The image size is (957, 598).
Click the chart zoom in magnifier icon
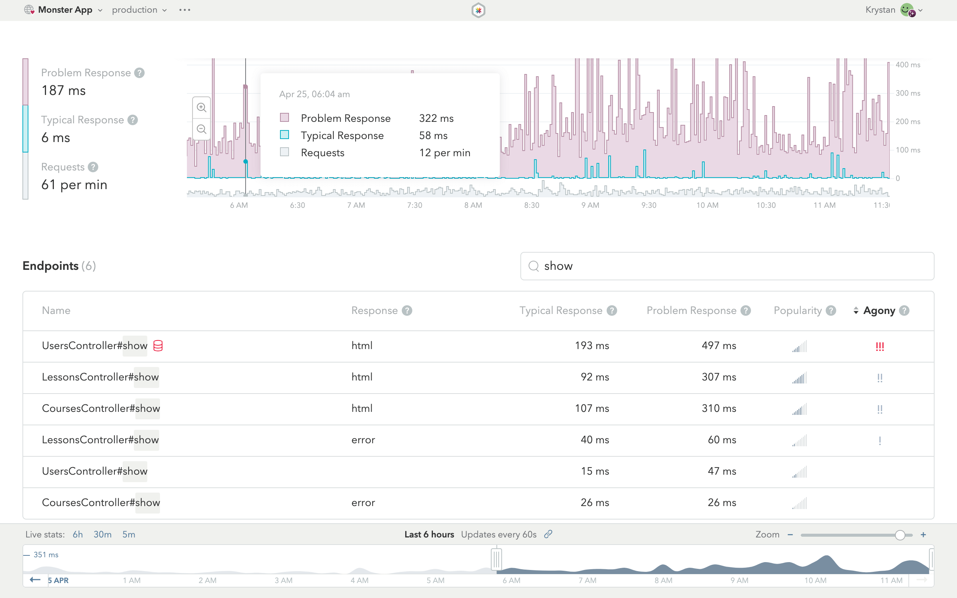(202, 108)
